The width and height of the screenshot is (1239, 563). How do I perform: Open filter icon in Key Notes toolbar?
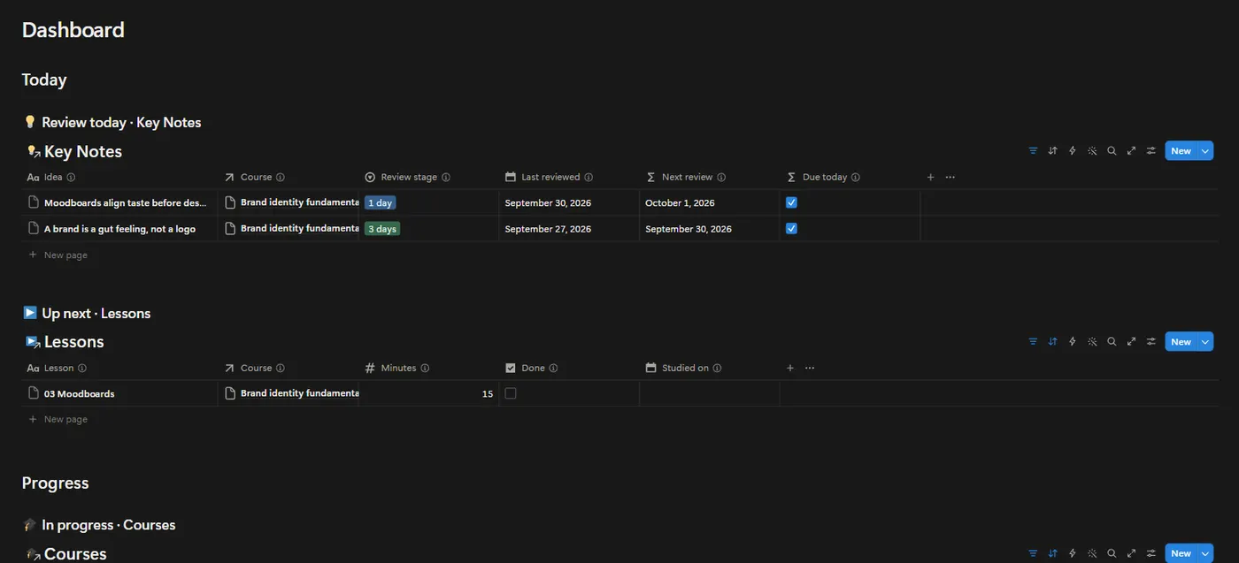click(1033, 151)
